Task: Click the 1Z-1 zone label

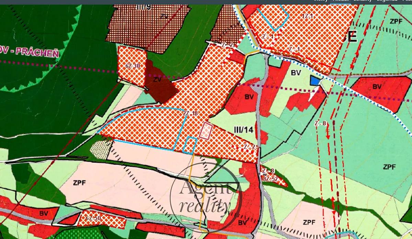Action: 307,16
